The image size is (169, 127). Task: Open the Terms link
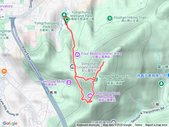138,125
